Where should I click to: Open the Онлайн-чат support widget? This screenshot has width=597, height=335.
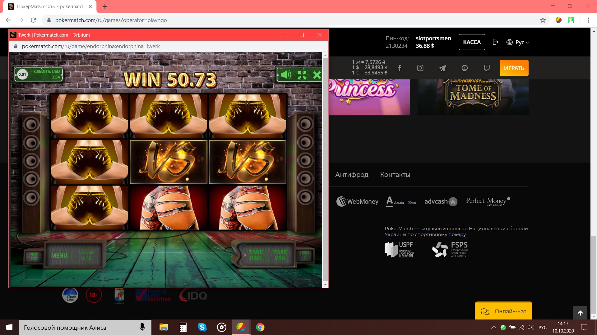(x=503, y=311)
